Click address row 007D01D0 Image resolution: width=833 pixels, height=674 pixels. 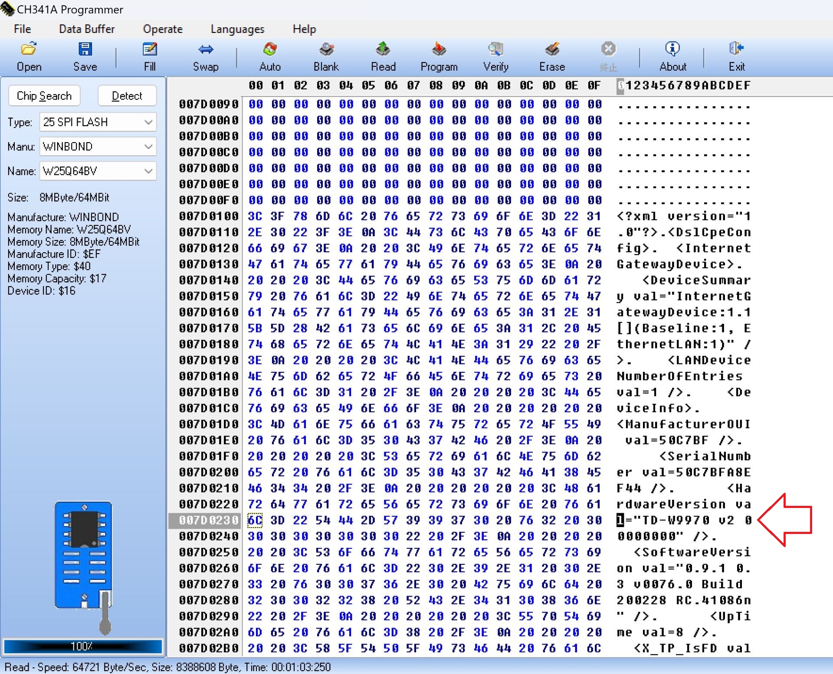(x=209, y=424)
